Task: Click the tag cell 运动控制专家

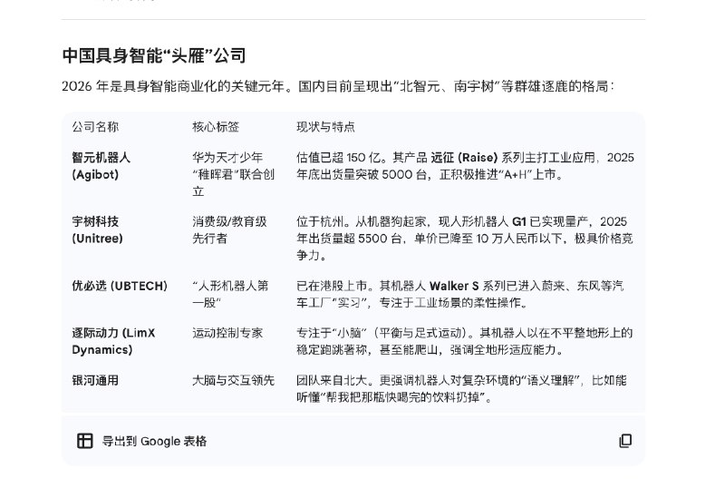Action: click(227, 333)
